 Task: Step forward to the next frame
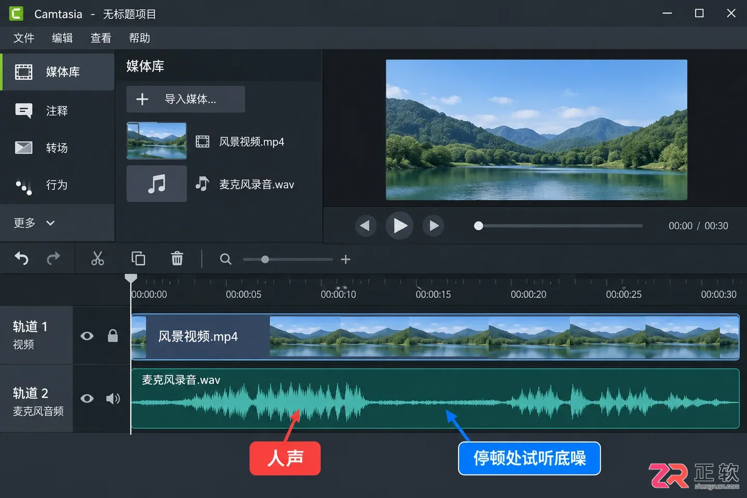[x=434, y=226]
